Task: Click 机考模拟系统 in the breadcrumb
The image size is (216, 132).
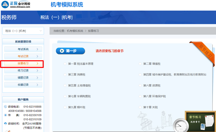Action: (75, 31)
